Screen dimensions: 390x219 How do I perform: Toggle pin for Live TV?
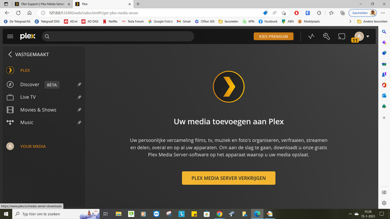click(79, 97)
